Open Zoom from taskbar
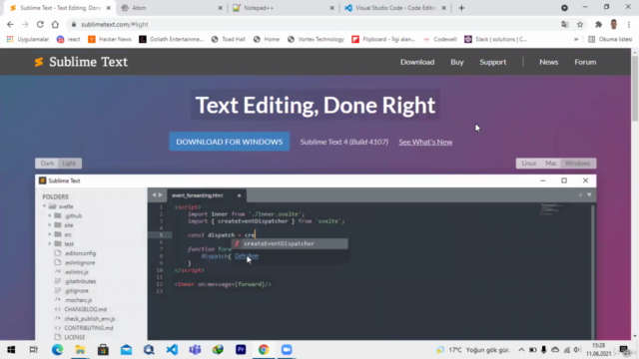This screenshot has width=639, height=359. click(287, 350)
